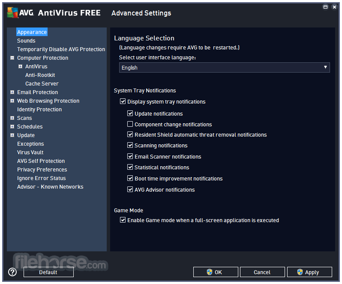The image size is (342, 284).
Task: Select Computer Protection category
Action: [43, 58]
